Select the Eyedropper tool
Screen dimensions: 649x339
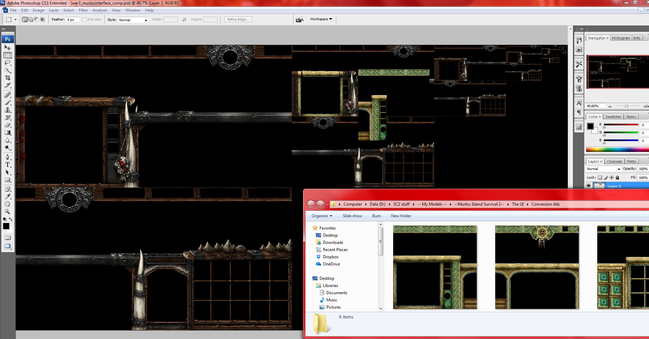coord(8,196)
